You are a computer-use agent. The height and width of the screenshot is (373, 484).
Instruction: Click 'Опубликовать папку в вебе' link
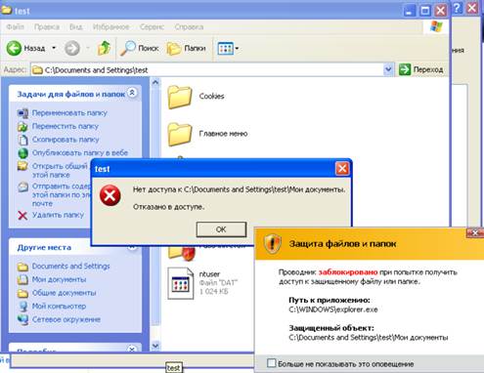[x=80, y=152]
